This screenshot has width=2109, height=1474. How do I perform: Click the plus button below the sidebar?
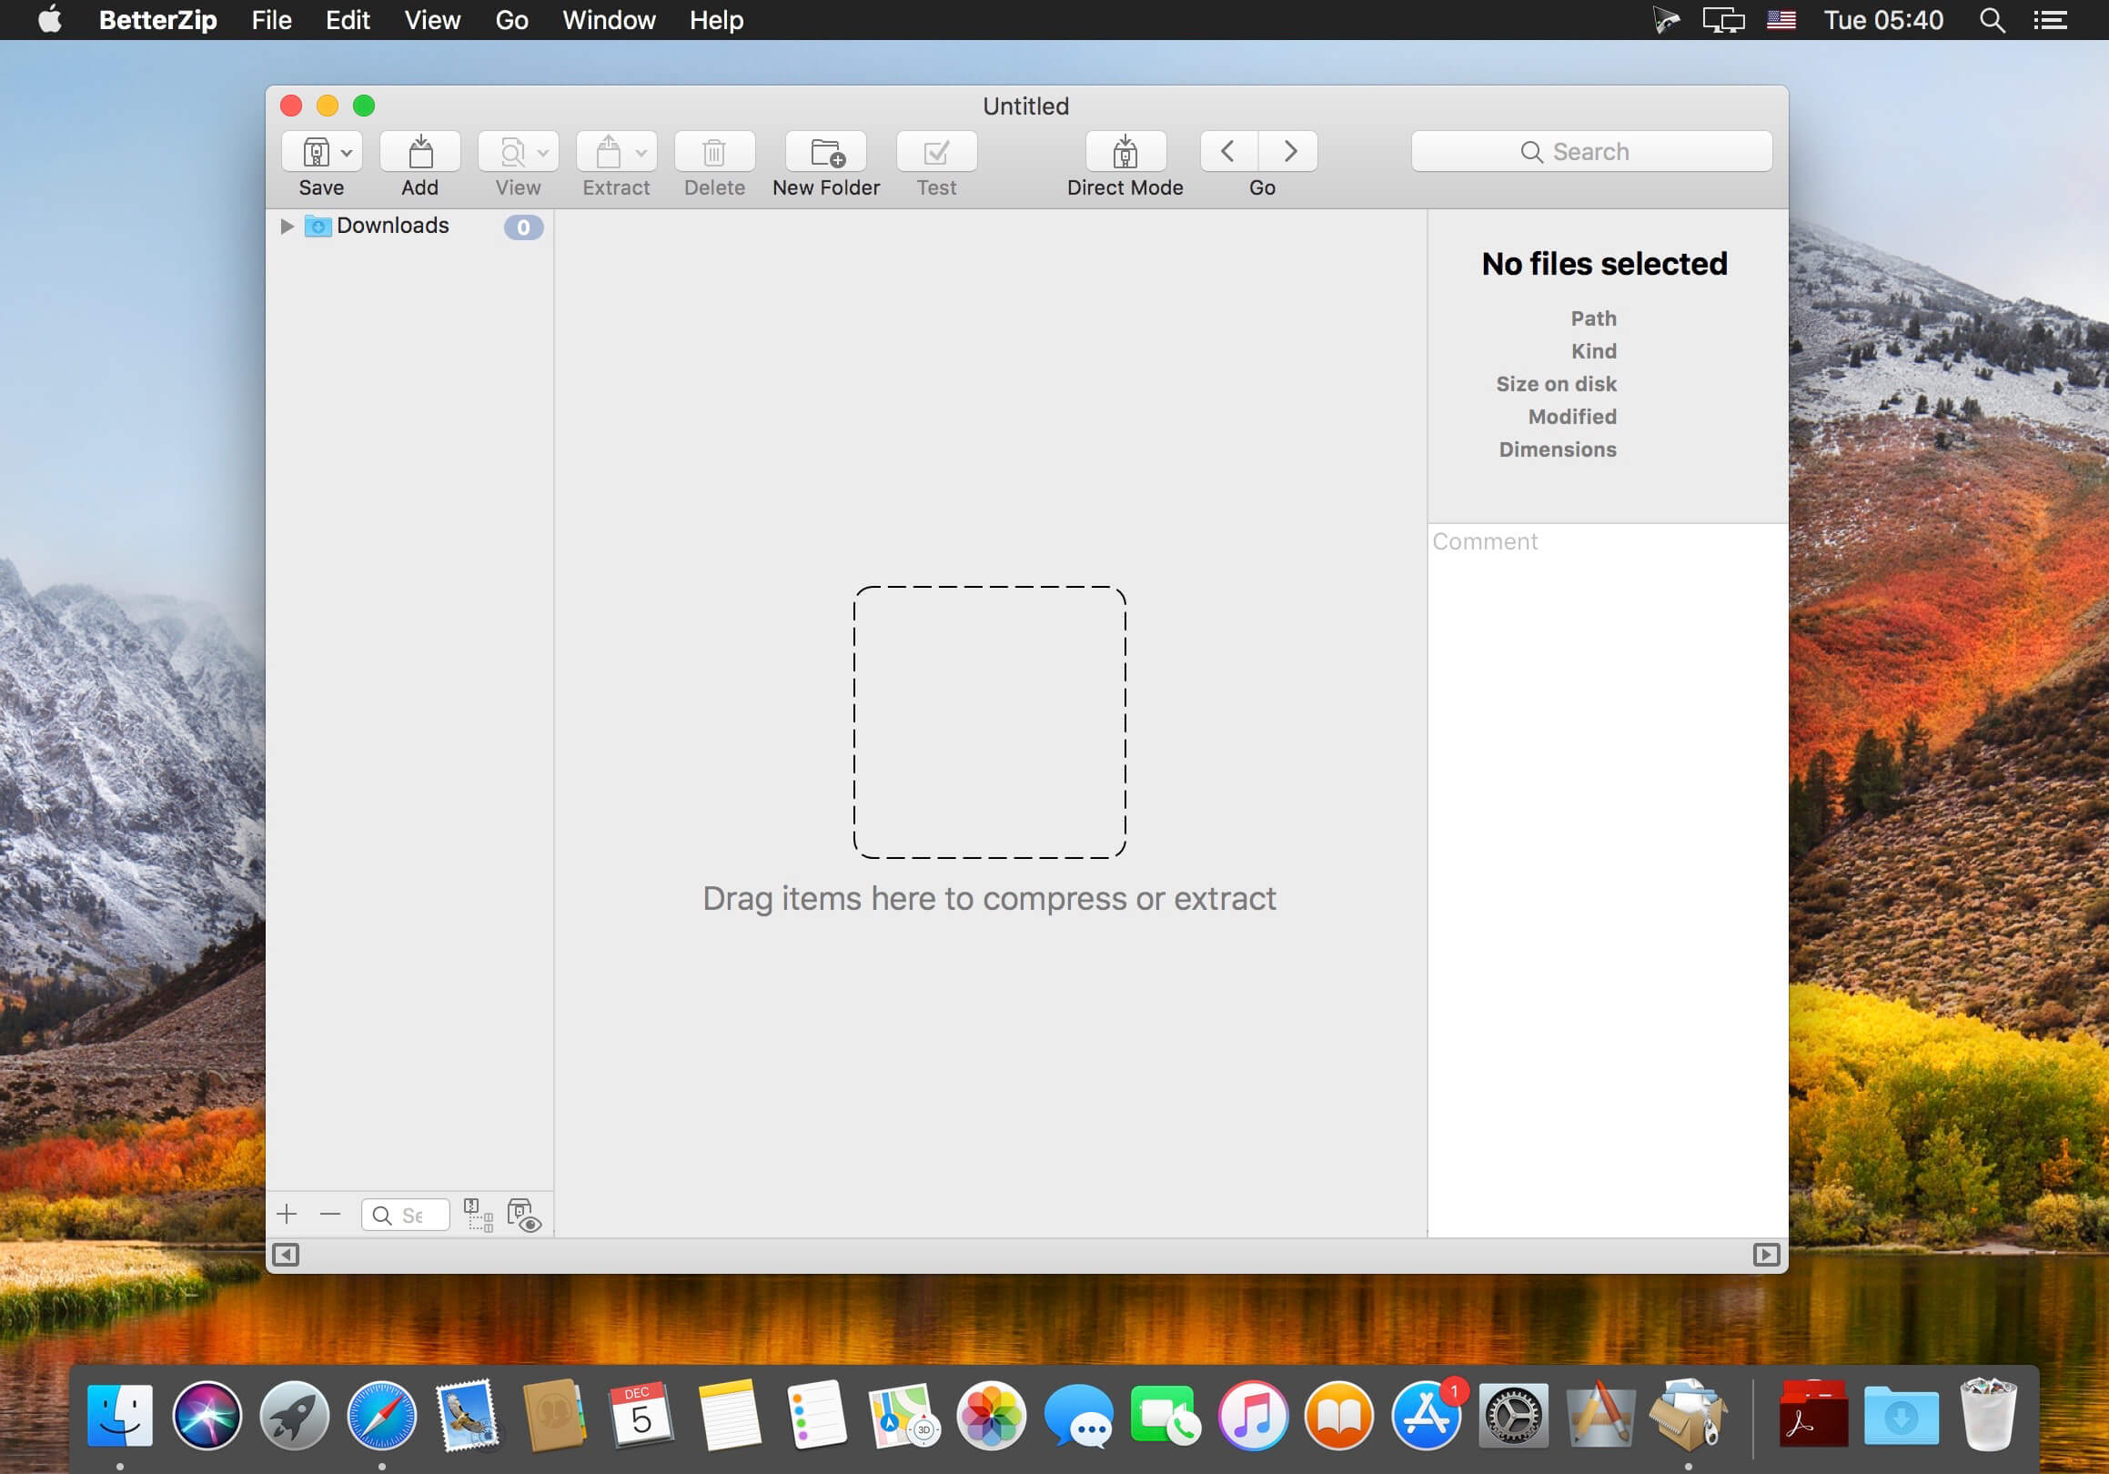pos(287,1214)
